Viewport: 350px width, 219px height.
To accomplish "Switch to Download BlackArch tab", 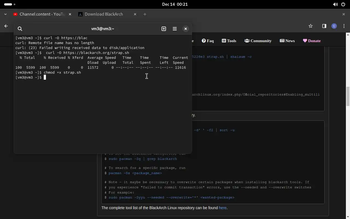I will 104,14.
